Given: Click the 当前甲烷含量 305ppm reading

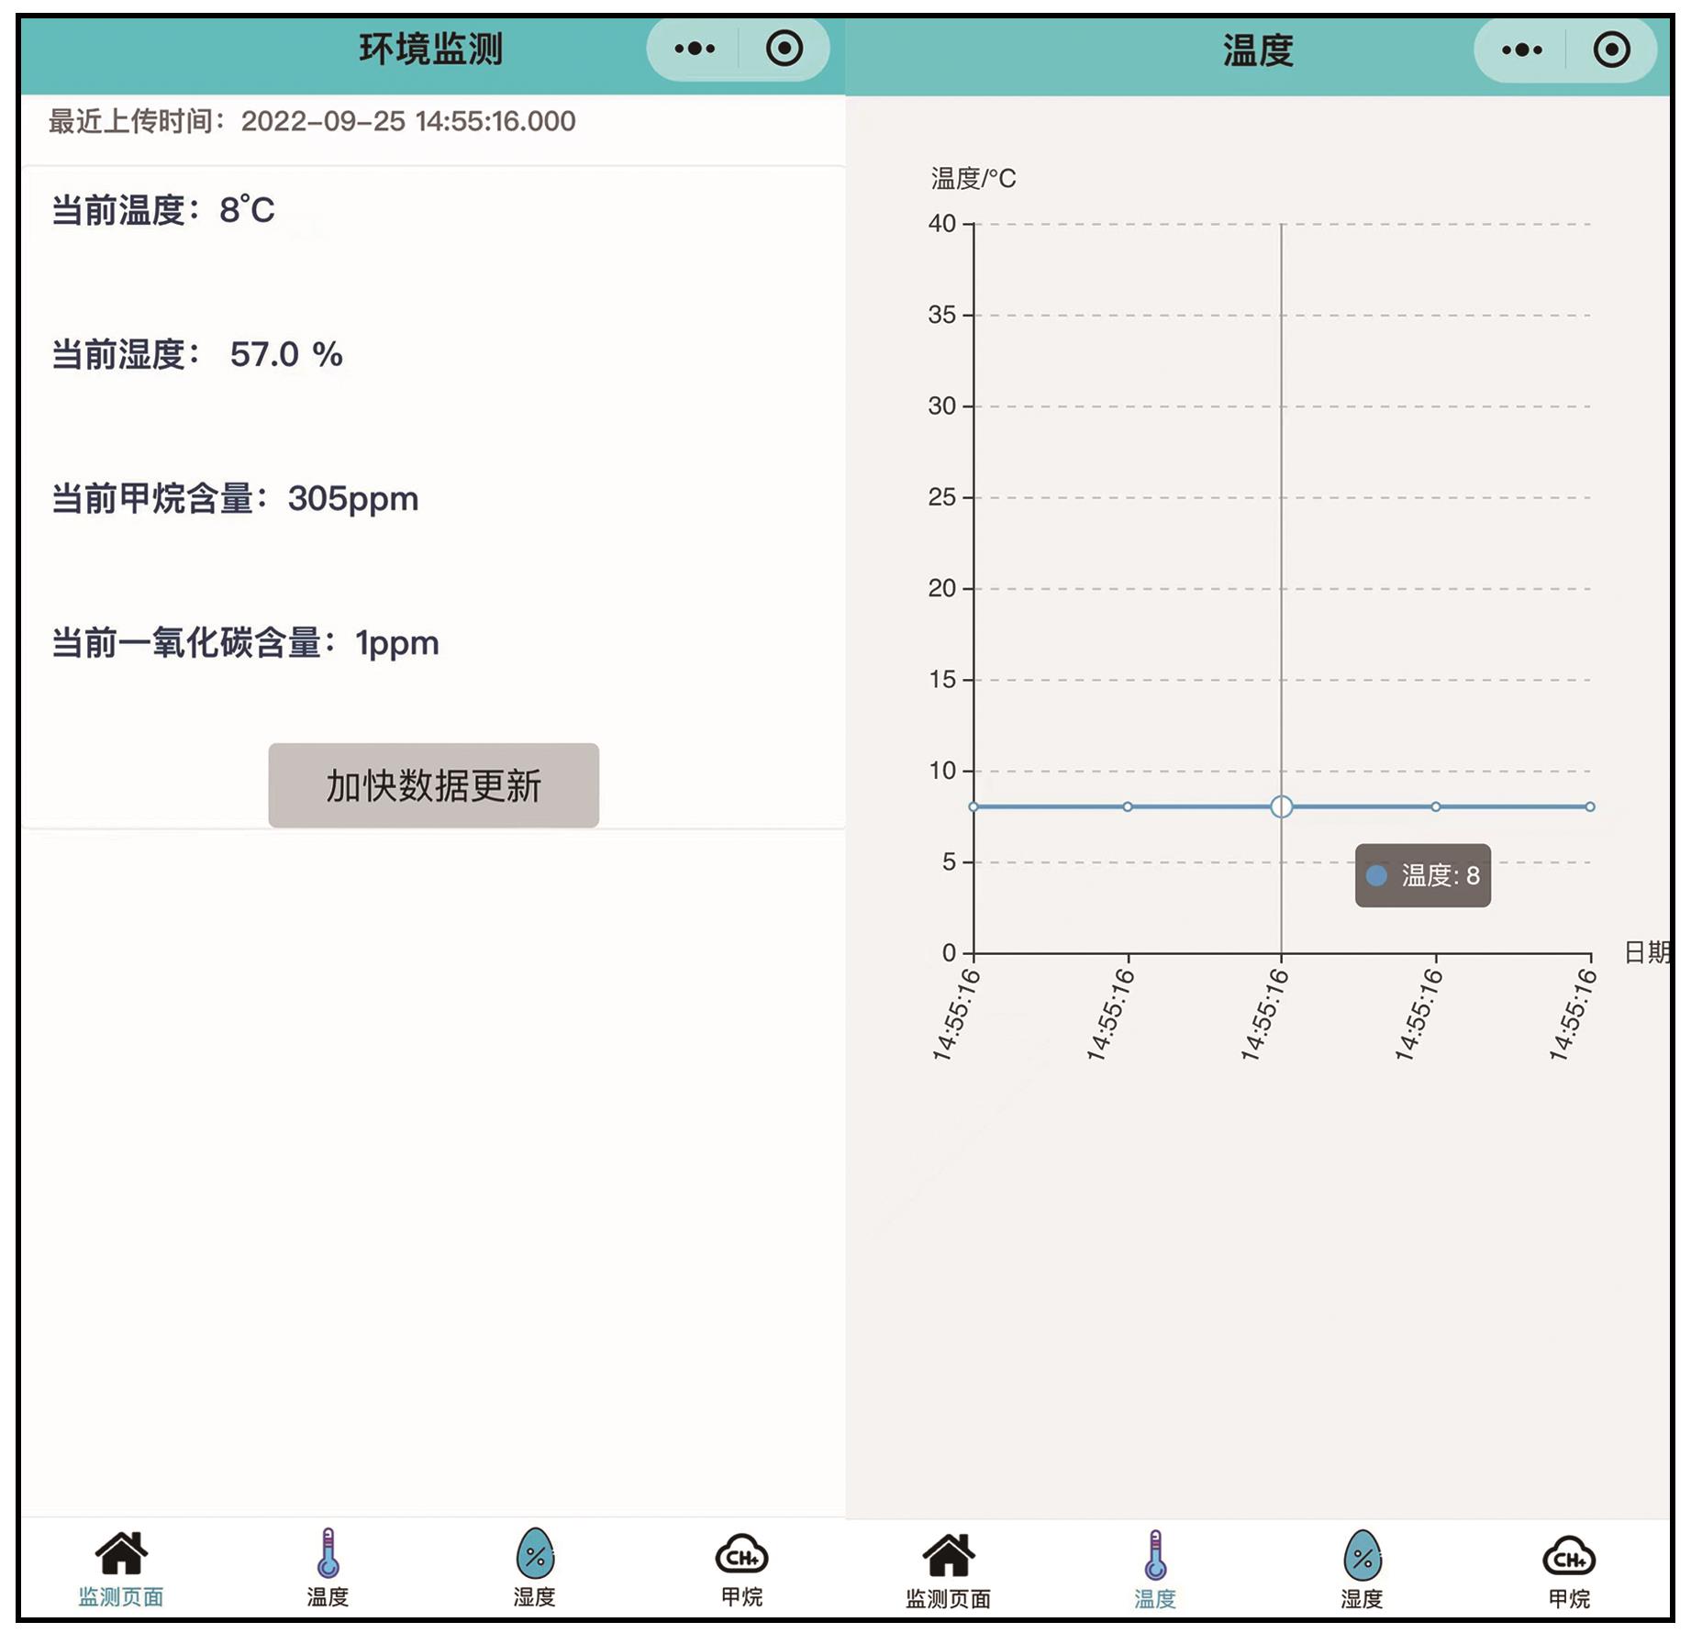Looking at the screenshot, I should [x=235, y=499].
